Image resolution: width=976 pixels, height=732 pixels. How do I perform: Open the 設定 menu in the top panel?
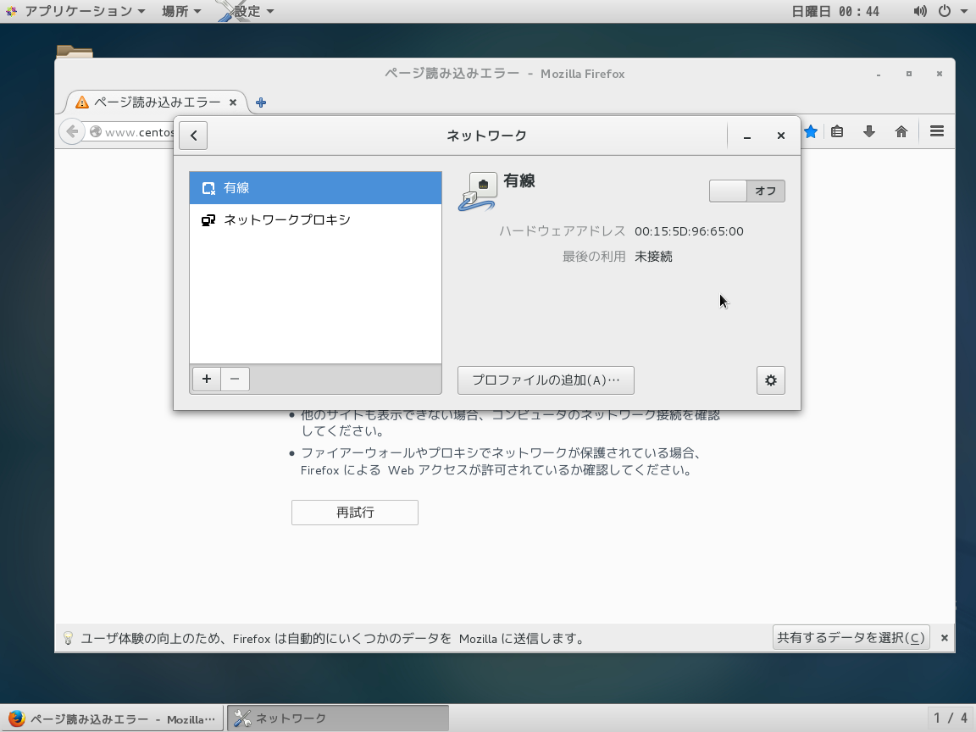247,11
